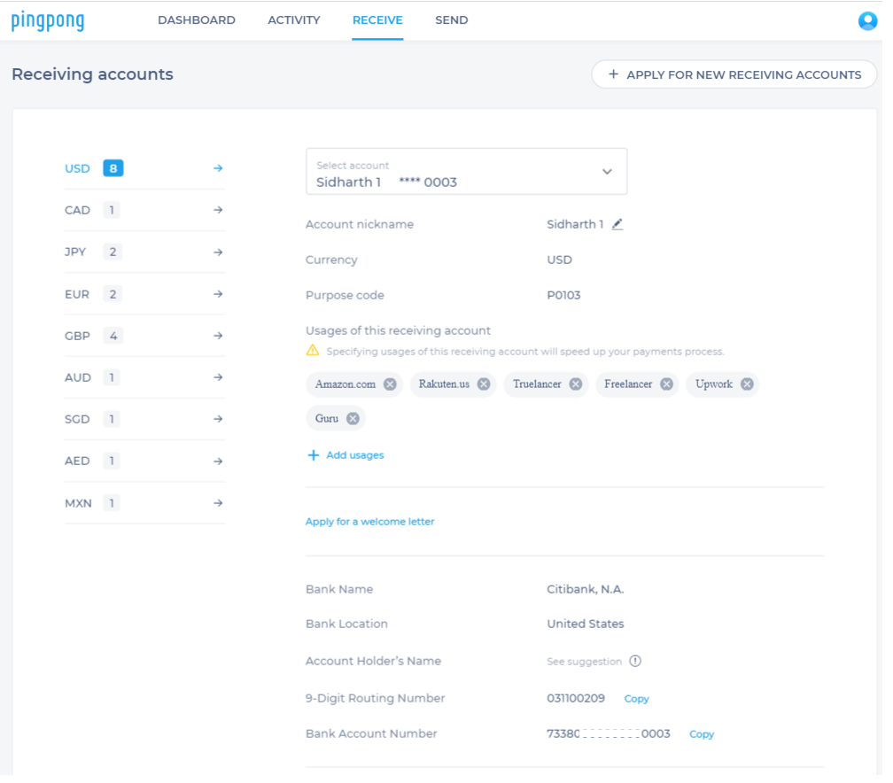Remove the Guru usage tag

pyautogui.click(x=353, y=419)
